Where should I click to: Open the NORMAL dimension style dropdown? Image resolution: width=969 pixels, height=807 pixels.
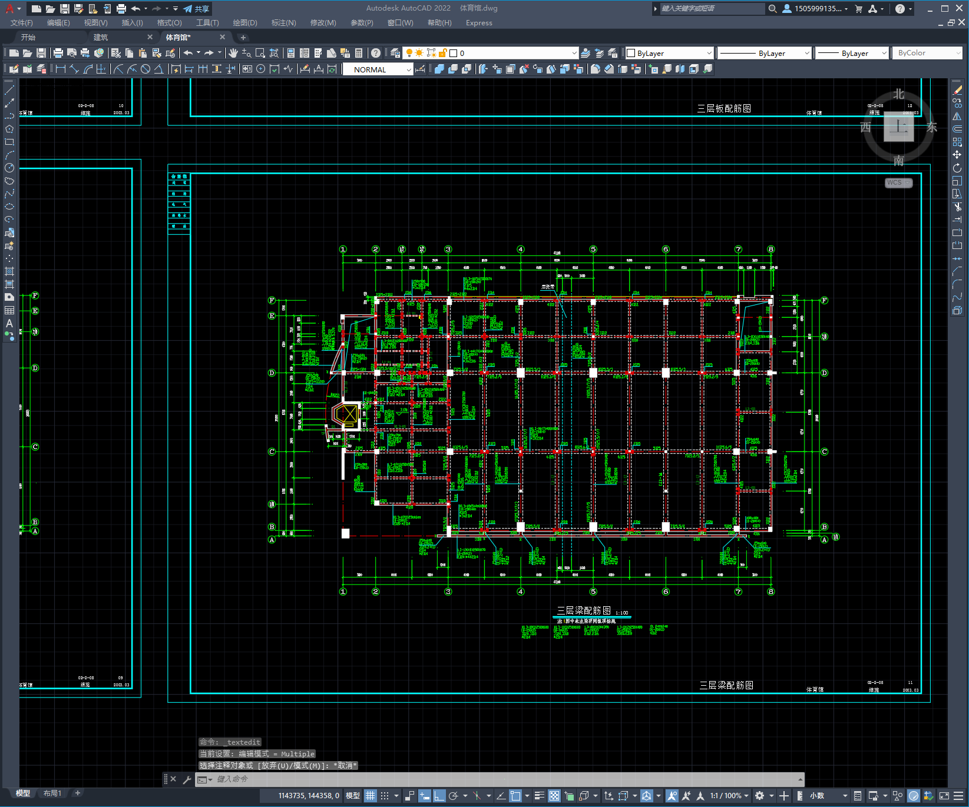point(378,69)
